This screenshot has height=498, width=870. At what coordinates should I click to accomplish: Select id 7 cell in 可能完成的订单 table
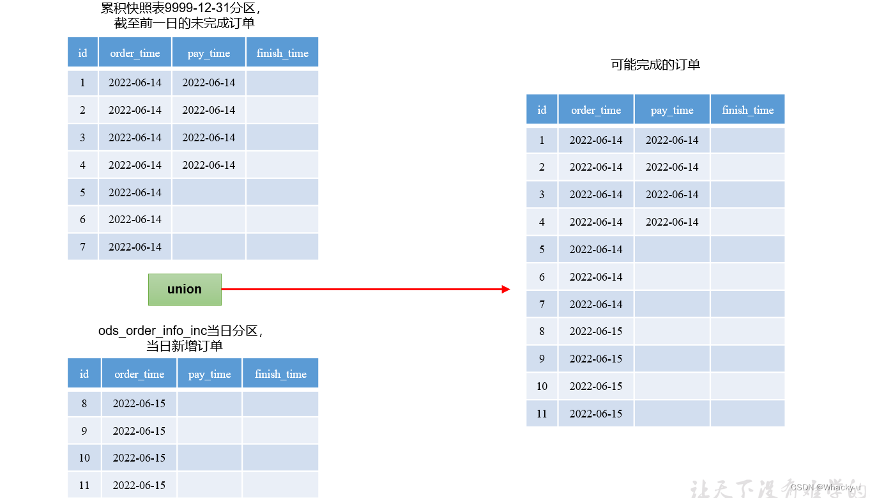coord(542,304)
